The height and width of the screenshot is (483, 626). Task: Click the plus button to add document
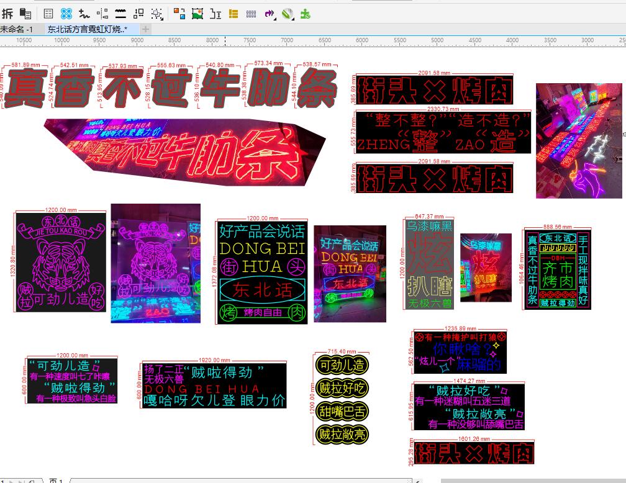pyautogui.click(x=145, y=29)
